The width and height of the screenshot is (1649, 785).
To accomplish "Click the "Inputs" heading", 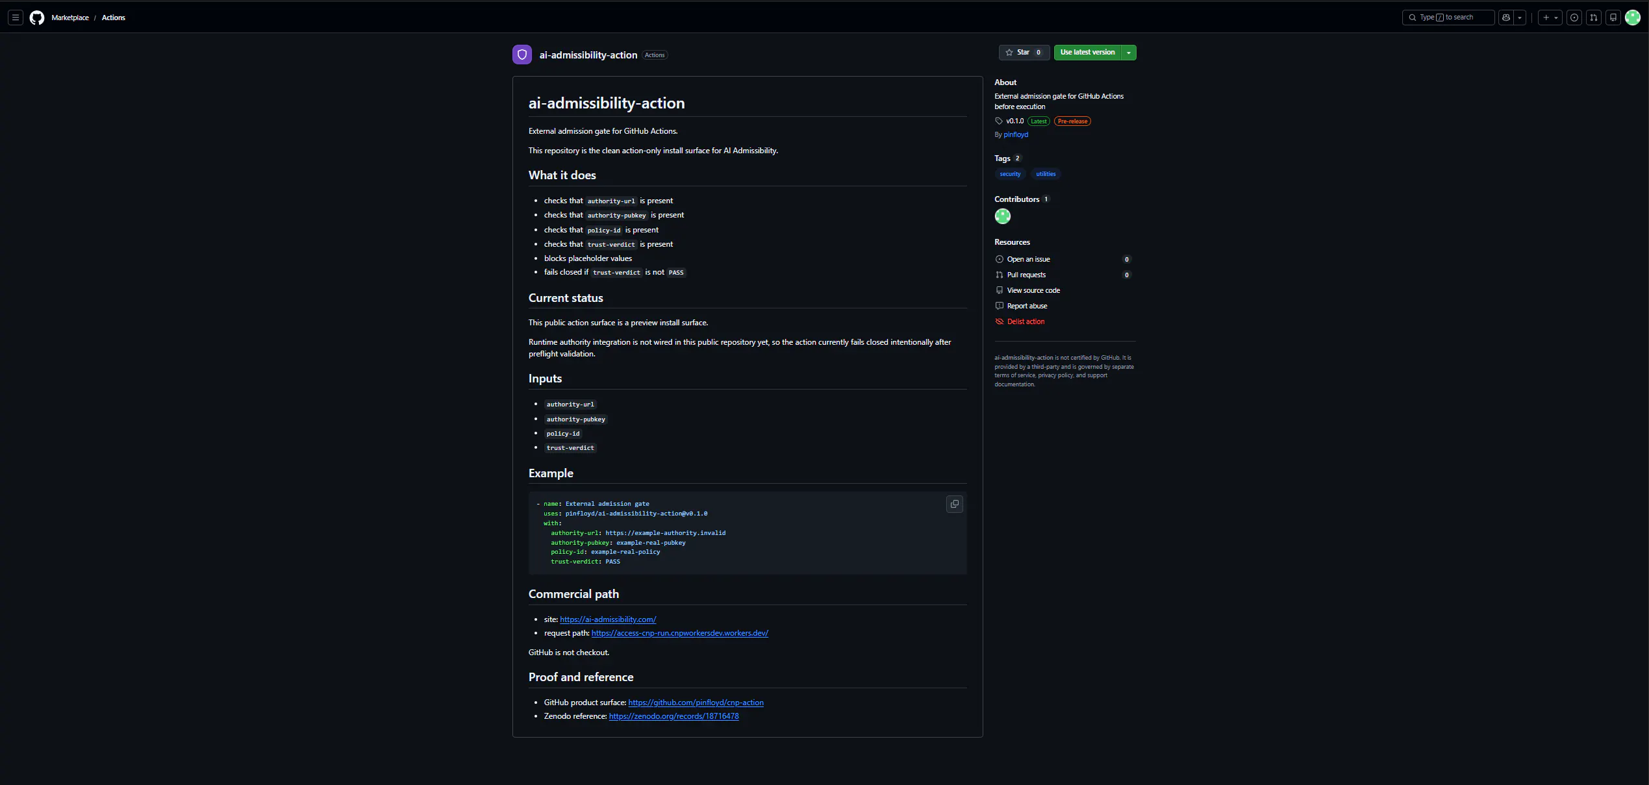I will pyautogui.click(x=545, y=379).
